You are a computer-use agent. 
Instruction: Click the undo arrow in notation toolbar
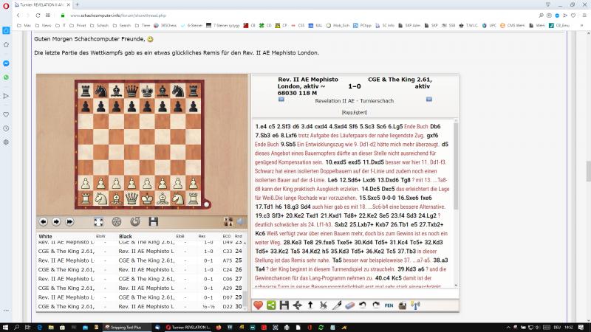(362, 305)
